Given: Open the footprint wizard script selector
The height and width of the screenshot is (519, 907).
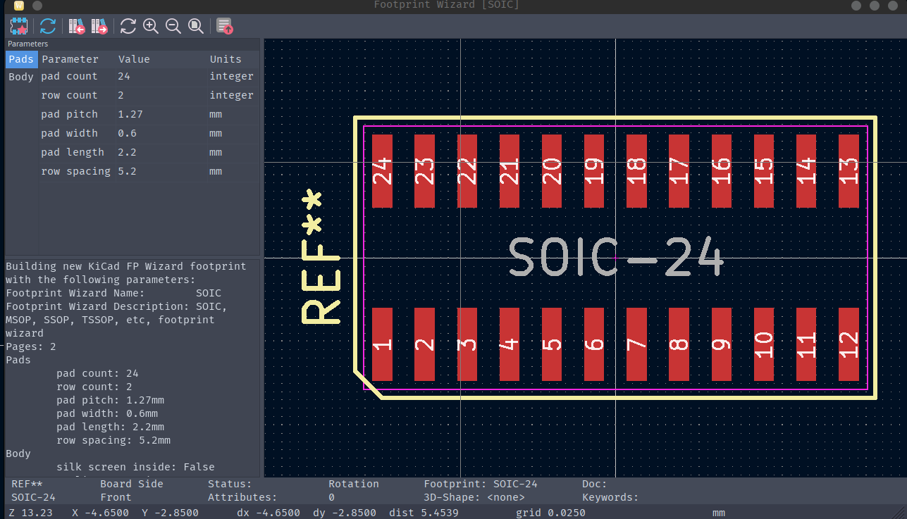Looking at the screenshot, I should point(18,27).
